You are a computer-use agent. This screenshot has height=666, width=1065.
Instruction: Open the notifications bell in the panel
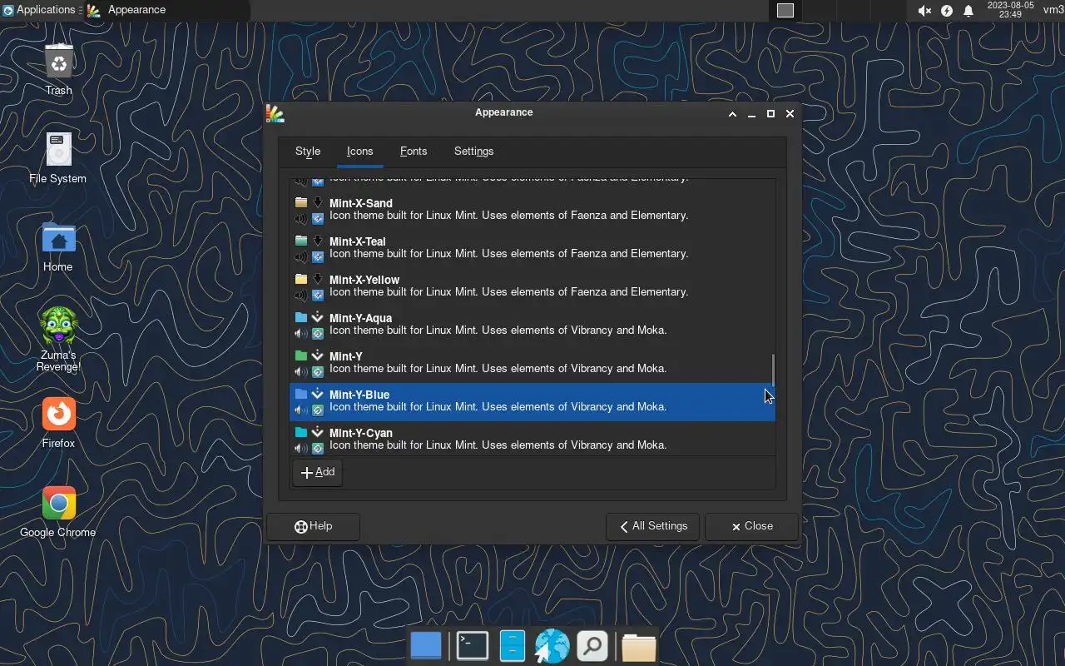tap(968, 11)
